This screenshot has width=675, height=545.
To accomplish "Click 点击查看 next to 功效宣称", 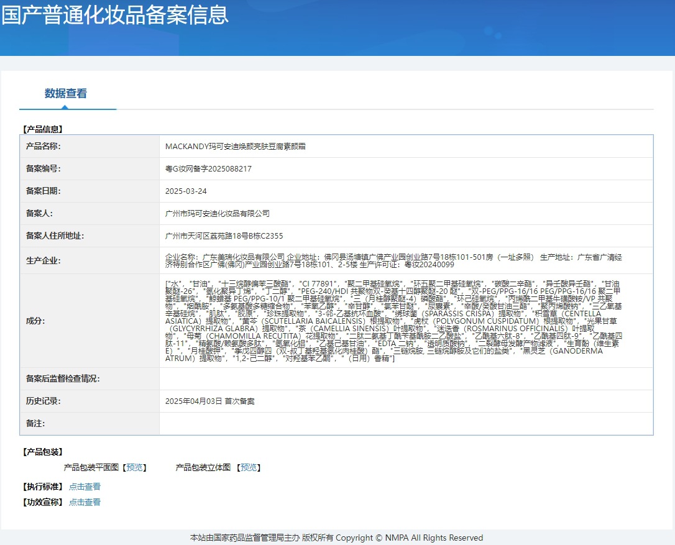I will coord(85,502).
